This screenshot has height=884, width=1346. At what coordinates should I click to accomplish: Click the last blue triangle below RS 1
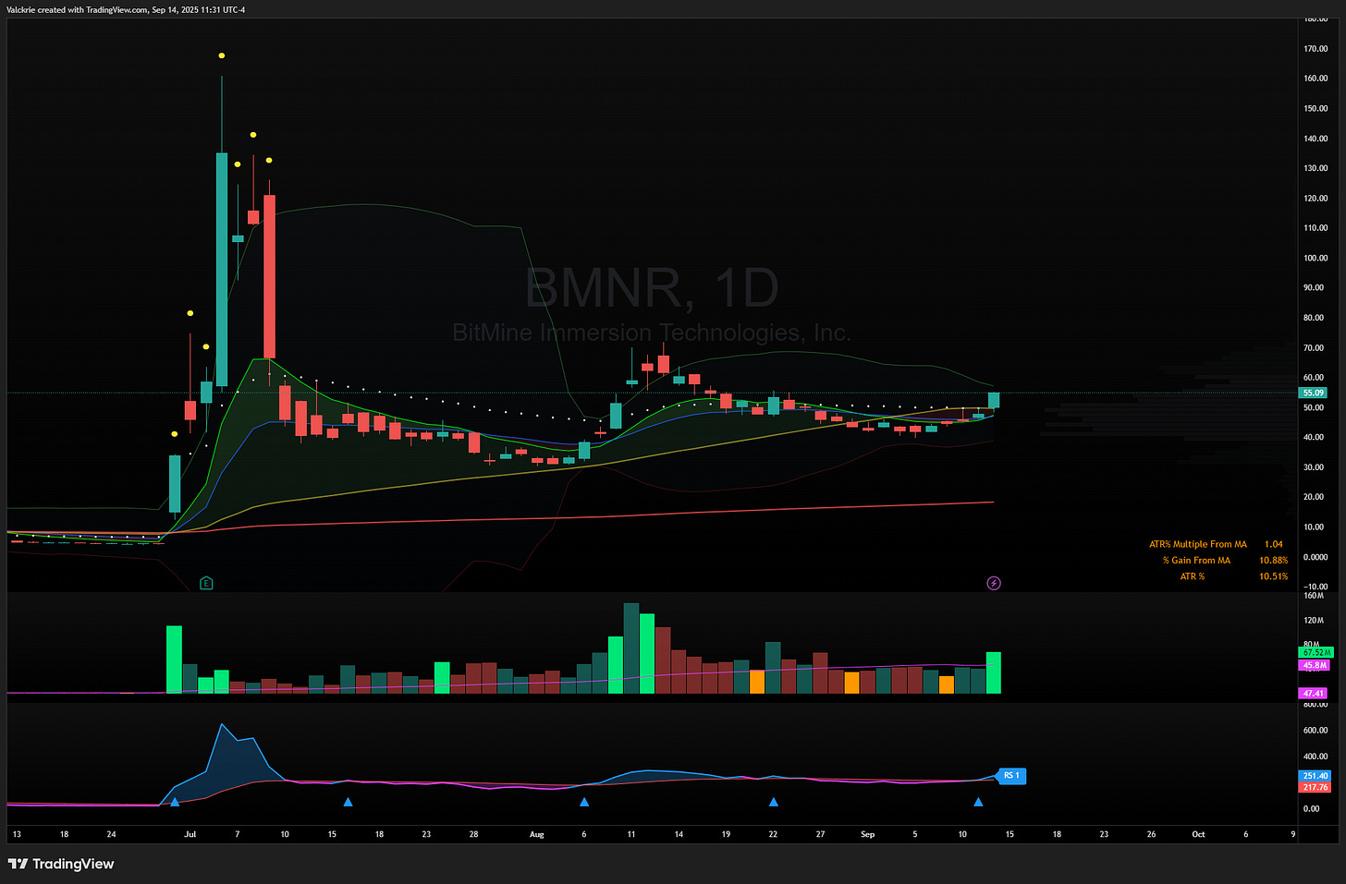(978, 802)
